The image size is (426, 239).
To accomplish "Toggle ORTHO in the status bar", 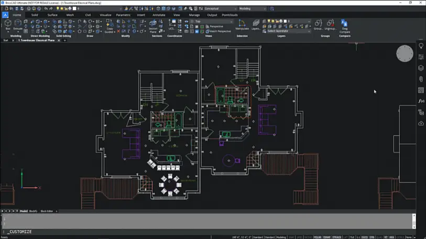I will click(308, 237).
